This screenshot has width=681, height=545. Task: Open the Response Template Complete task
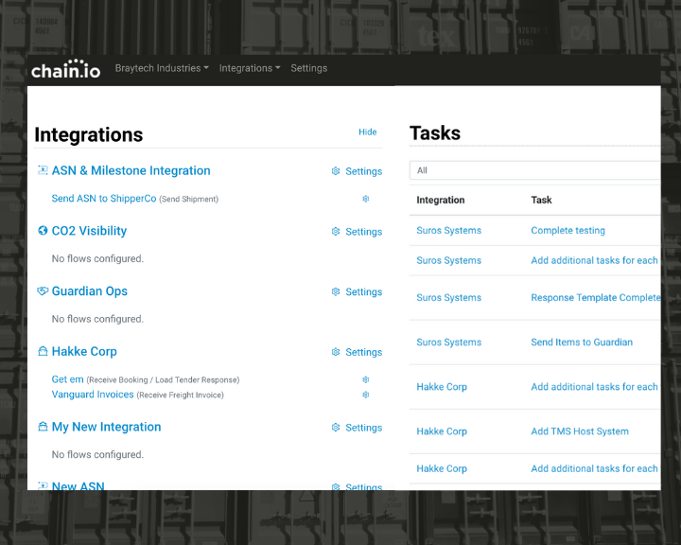coord(596,298)
